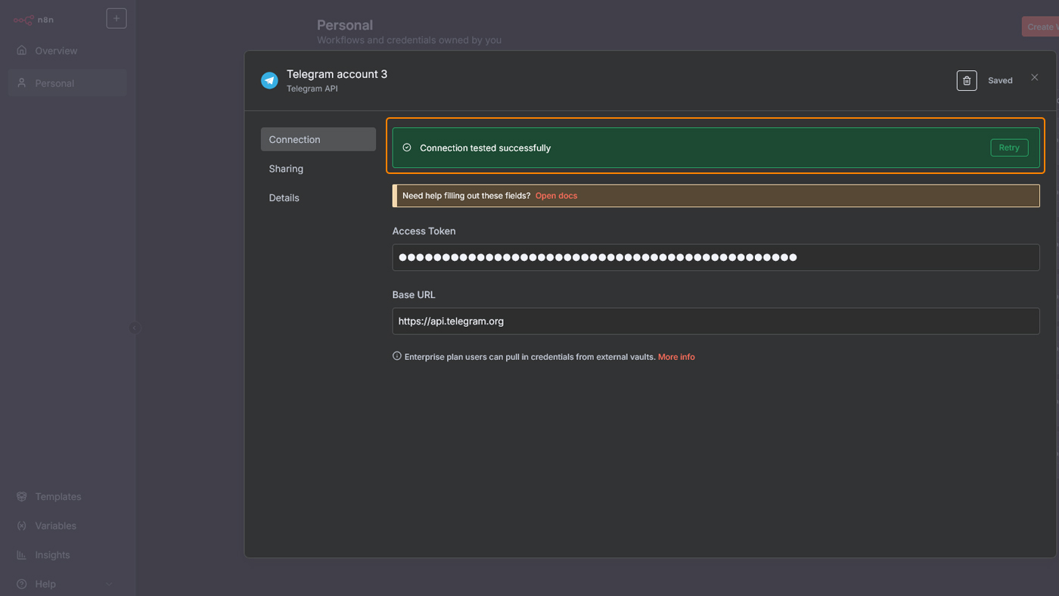This screenshot has height=596, width=1059.
Task: Click the Access Token input field
Action: (x=715, y=257)
